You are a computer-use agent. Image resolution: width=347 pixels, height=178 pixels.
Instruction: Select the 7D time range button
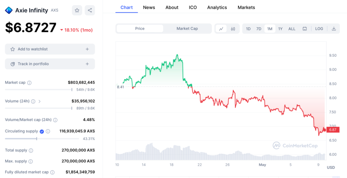pos(259,29)
